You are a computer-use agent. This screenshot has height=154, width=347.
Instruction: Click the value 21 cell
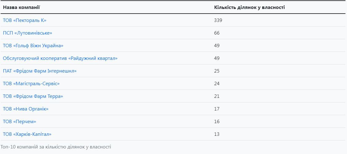pos(217,96)
